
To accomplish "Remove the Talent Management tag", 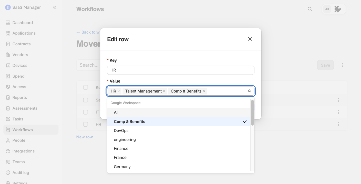I will pyautogui.click(x=164, y=91).
